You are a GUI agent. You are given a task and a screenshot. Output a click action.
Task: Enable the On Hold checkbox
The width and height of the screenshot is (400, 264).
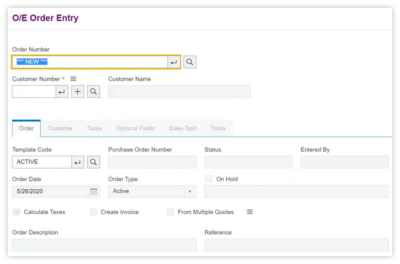(x=209, y=179)
